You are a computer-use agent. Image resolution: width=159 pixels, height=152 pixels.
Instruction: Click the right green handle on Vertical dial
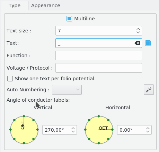pos(37,130)
